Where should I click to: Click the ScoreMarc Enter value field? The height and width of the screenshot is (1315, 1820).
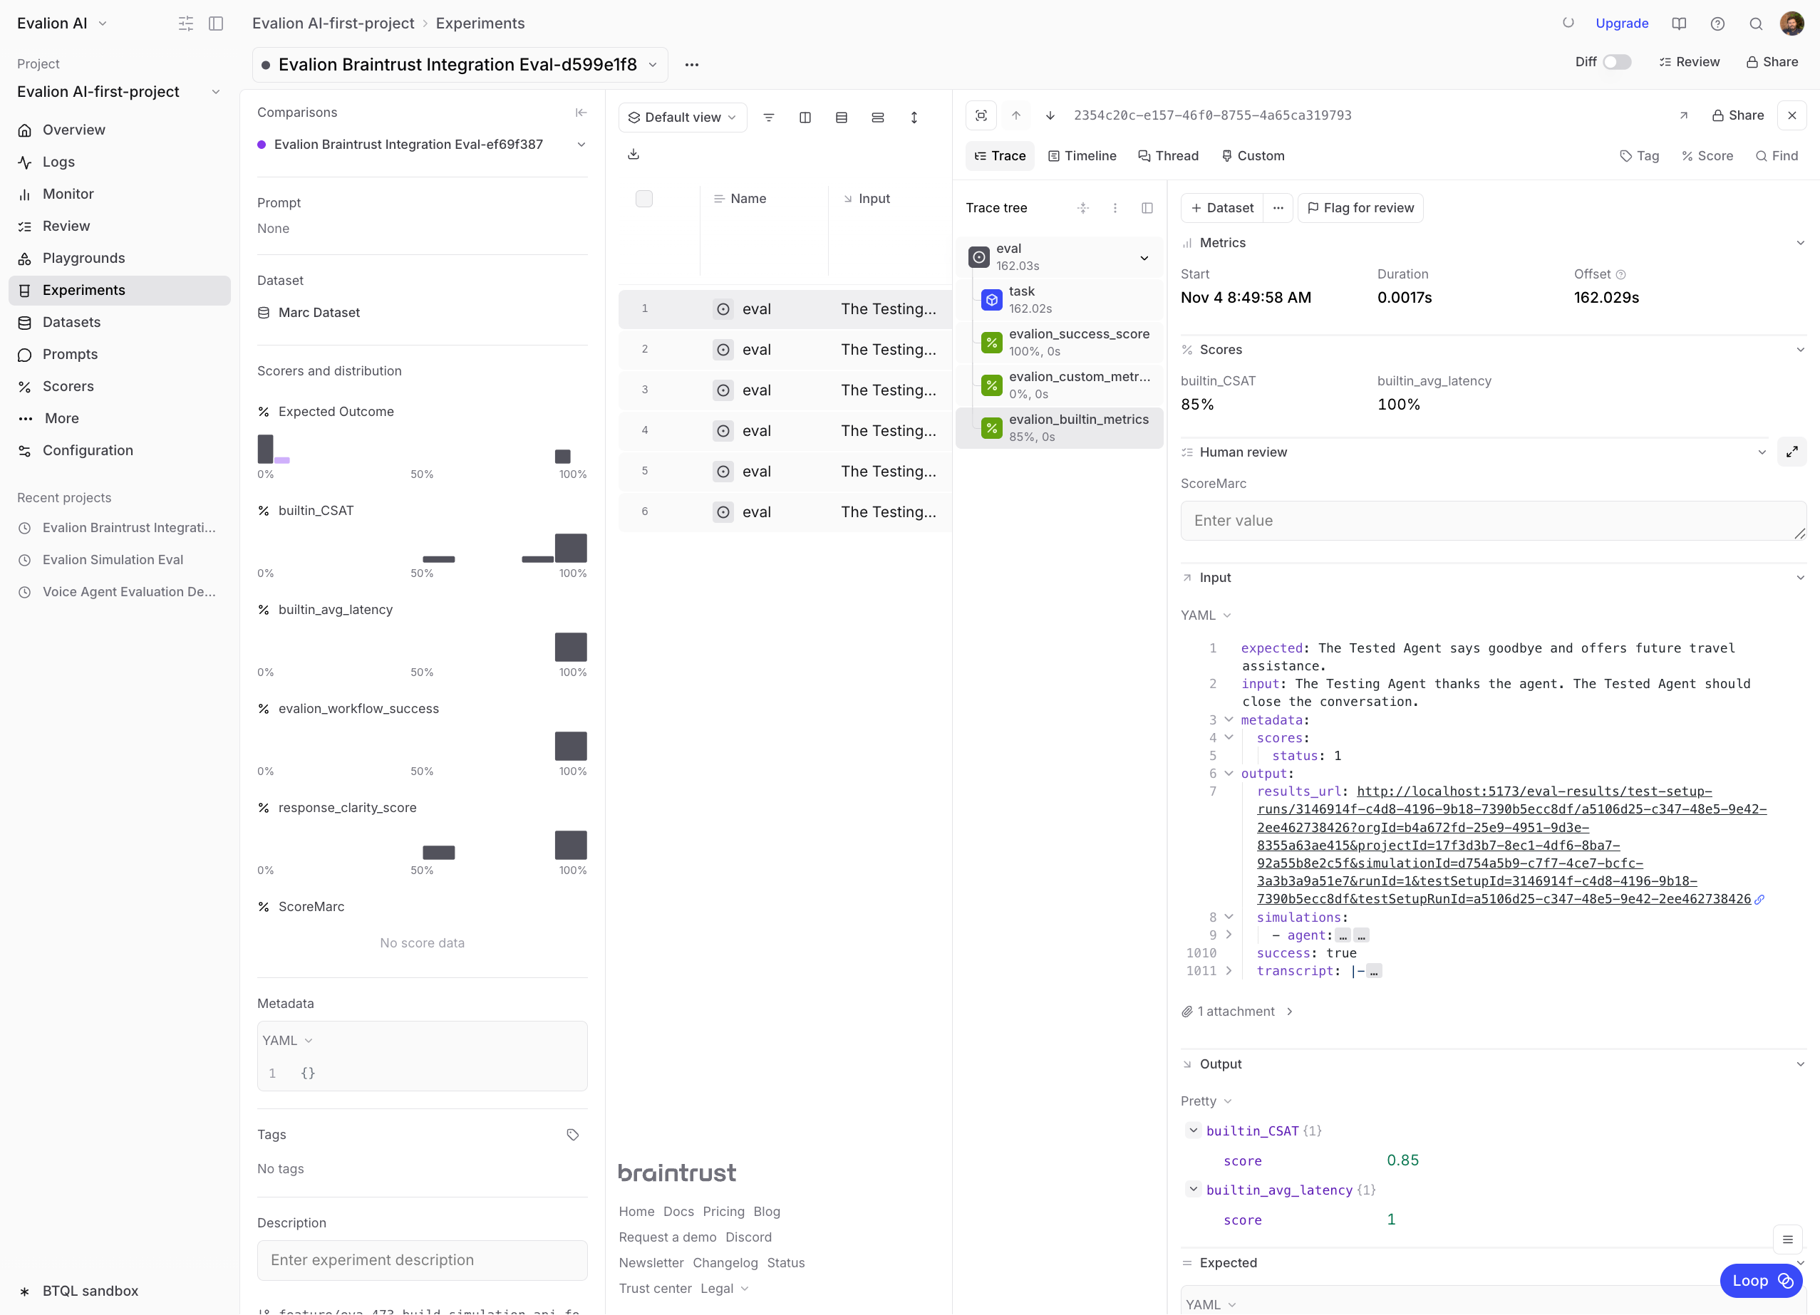point(1493,521)
